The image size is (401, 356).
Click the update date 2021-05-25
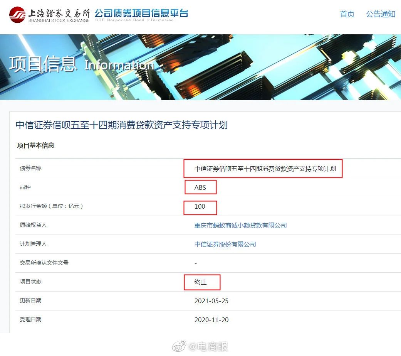tap(211, 301)
